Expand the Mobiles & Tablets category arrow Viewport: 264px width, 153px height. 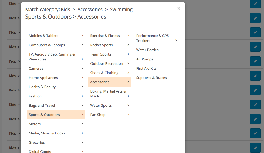[x=82, y=36]
